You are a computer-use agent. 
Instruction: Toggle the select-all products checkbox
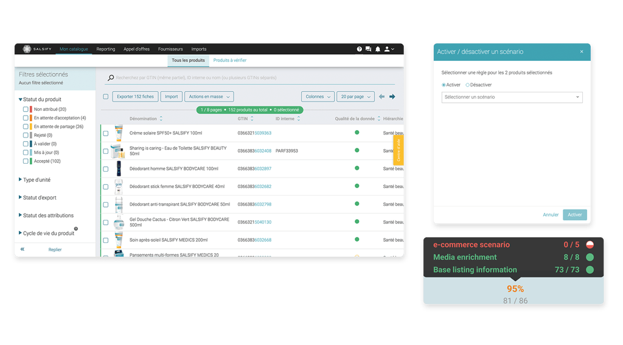106,97
